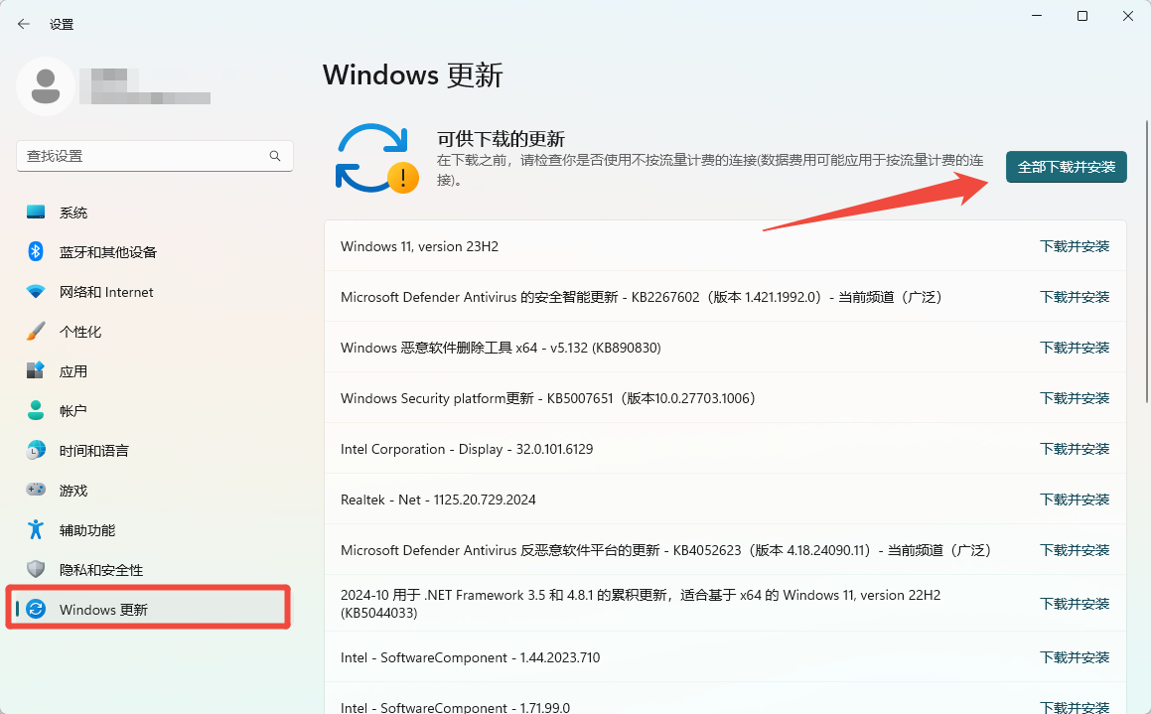
Task: Install Realtek Net 1125.20.729.2024 update
Action: click(x=1074, y=499)
